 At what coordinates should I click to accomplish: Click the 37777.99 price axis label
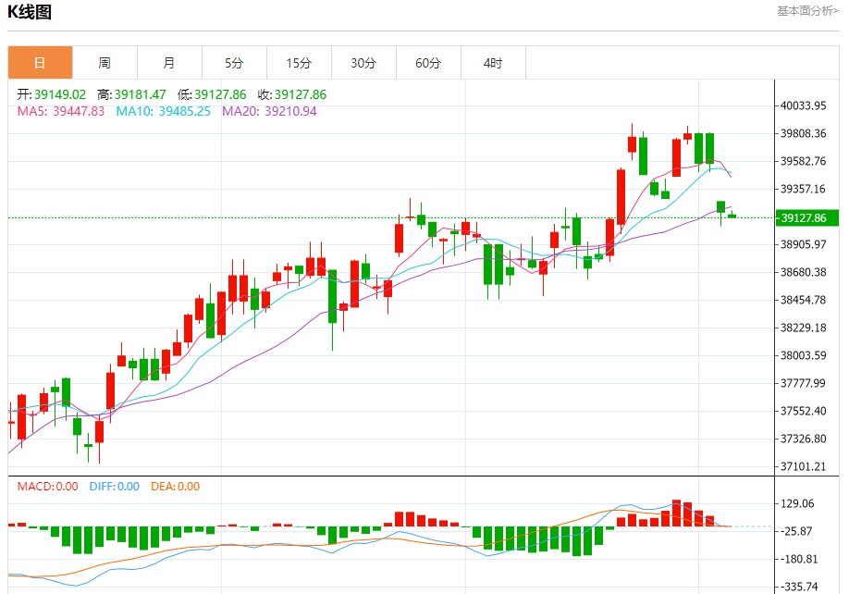[x=803, y=383]
